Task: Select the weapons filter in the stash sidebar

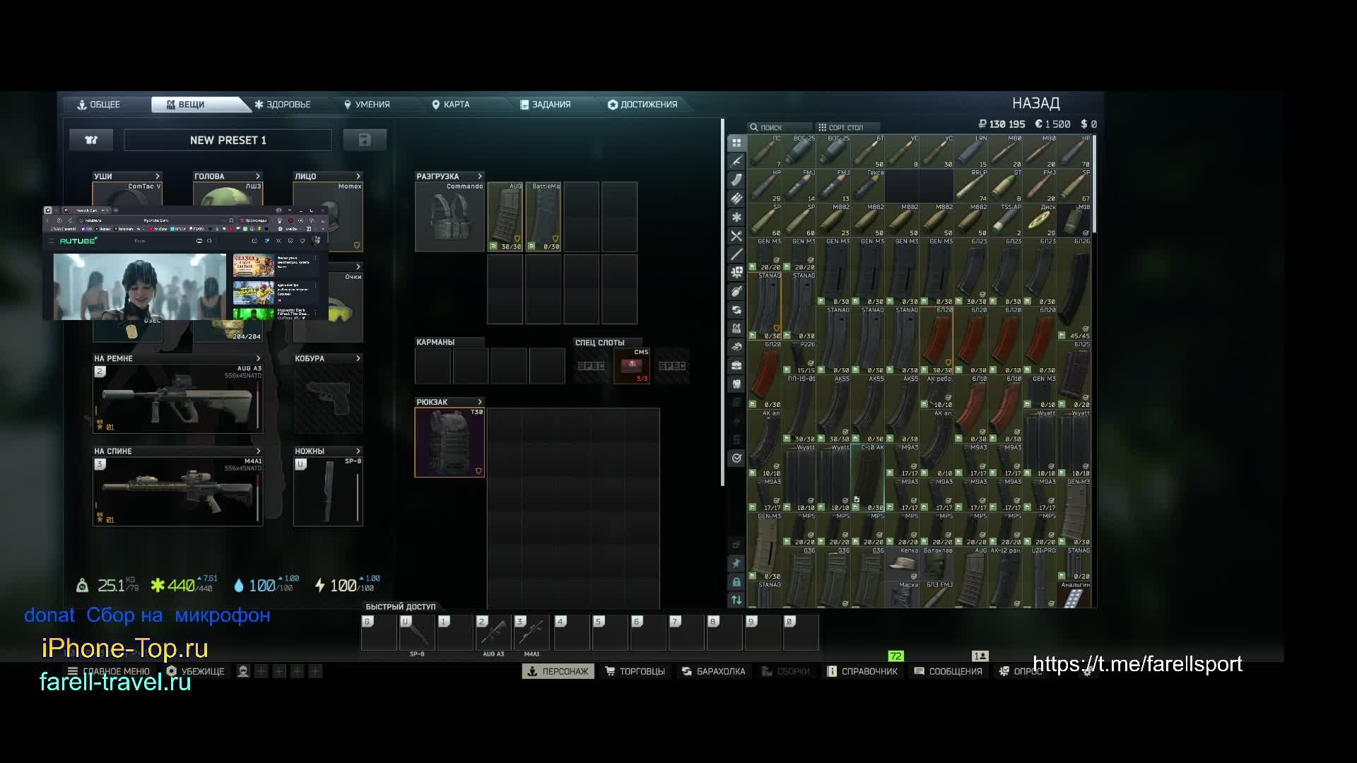Action: (736, 162)
